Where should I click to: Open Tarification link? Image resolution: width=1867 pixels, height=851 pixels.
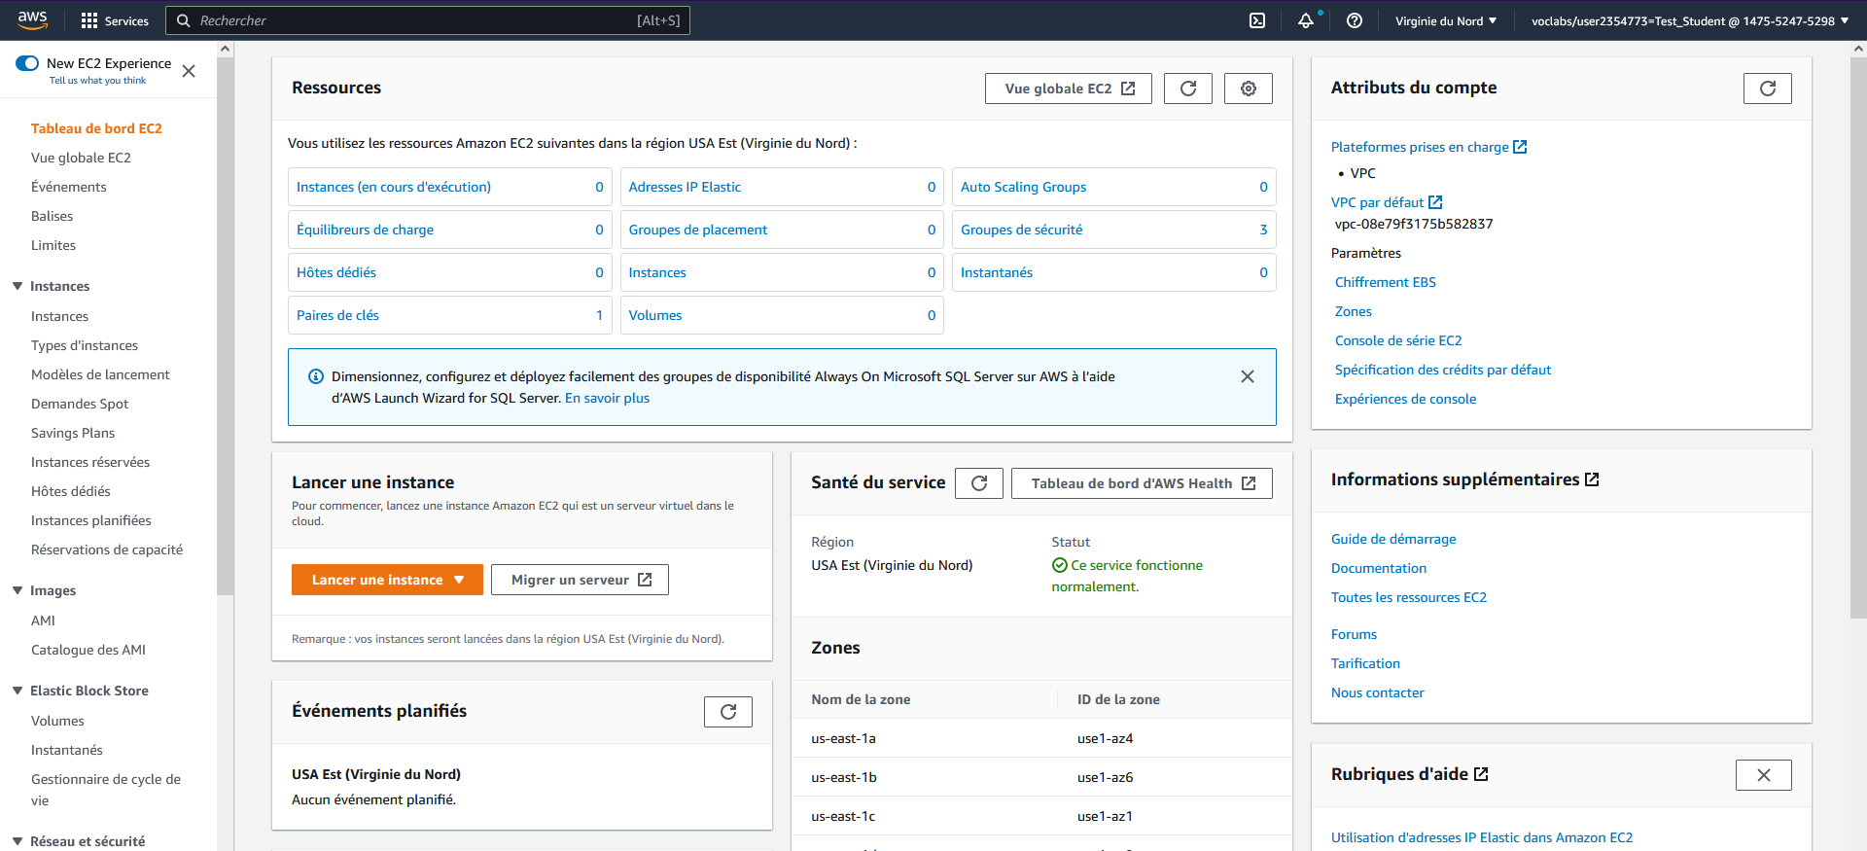(1365, 663)
